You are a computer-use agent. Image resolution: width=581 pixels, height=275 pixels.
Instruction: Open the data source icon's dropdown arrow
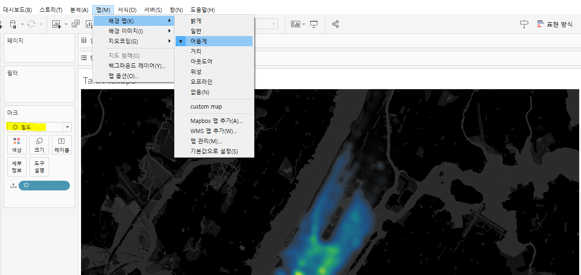pyautogui.click(x=21, y=24)
